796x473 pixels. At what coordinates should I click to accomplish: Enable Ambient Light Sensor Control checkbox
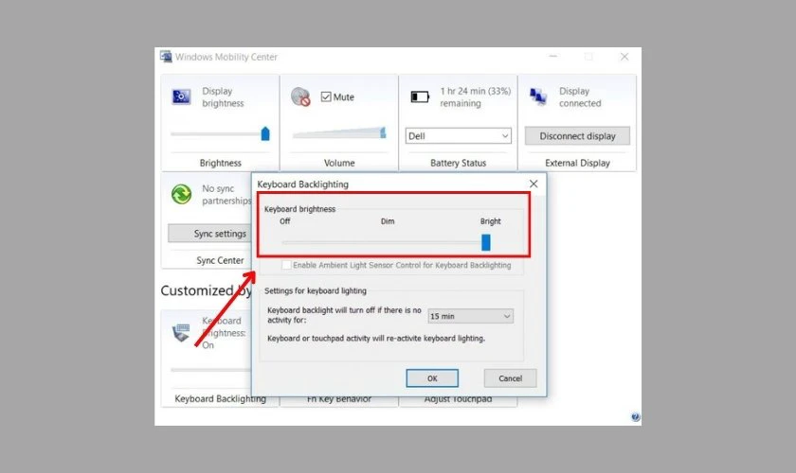click(286, 265)
